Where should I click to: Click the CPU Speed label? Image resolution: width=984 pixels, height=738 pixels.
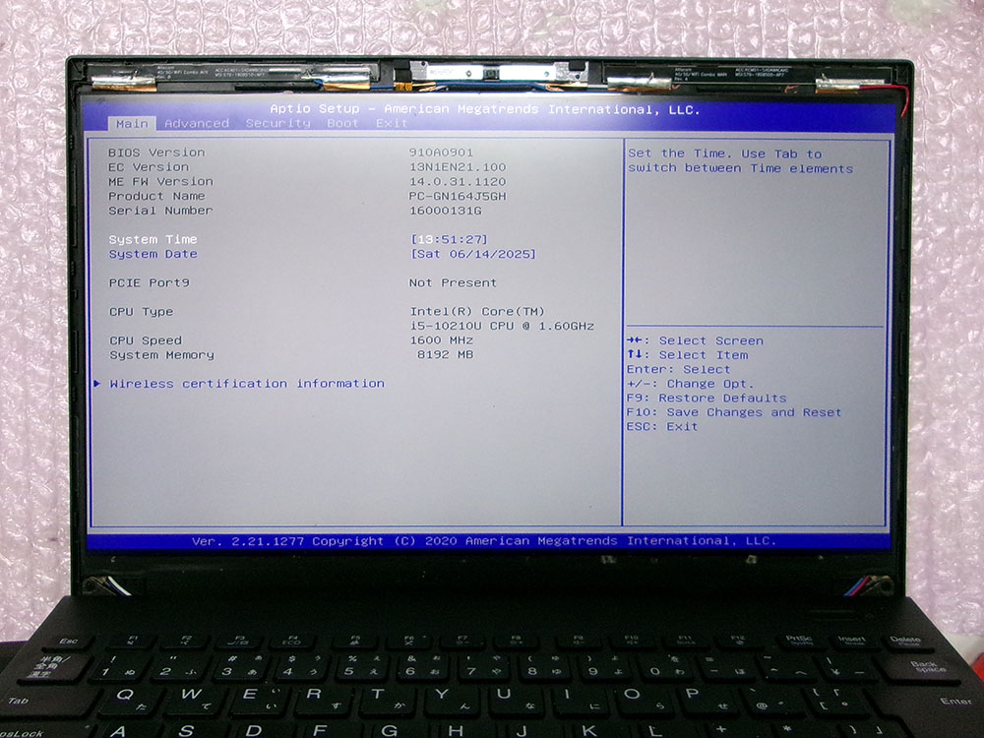(145, 340)
